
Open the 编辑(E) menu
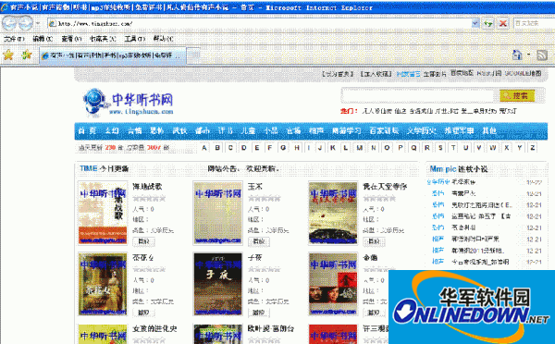[43, 39]
